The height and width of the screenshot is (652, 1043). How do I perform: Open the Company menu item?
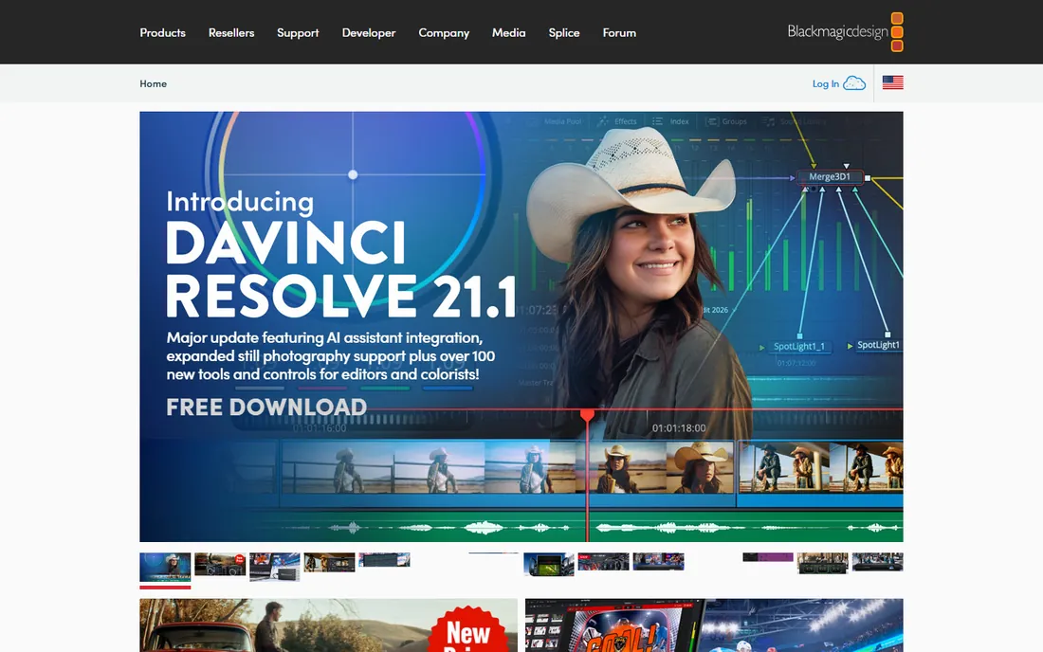pyautogui.click(x=444, y=32)
